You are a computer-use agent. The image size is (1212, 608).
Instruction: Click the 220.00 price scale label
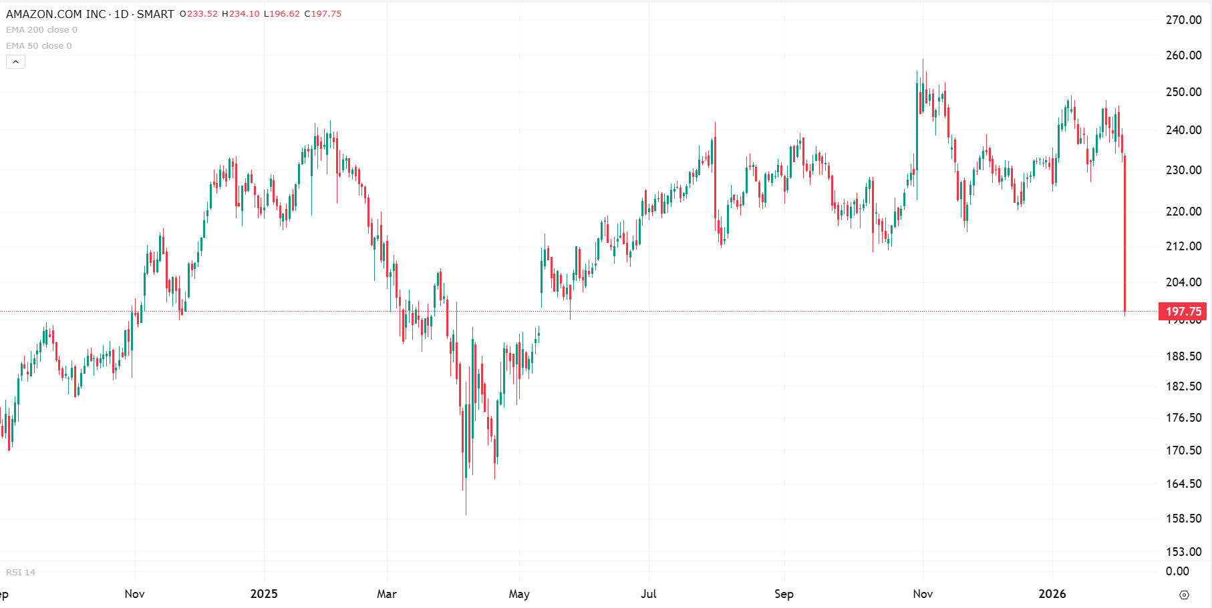[1183, 212]
